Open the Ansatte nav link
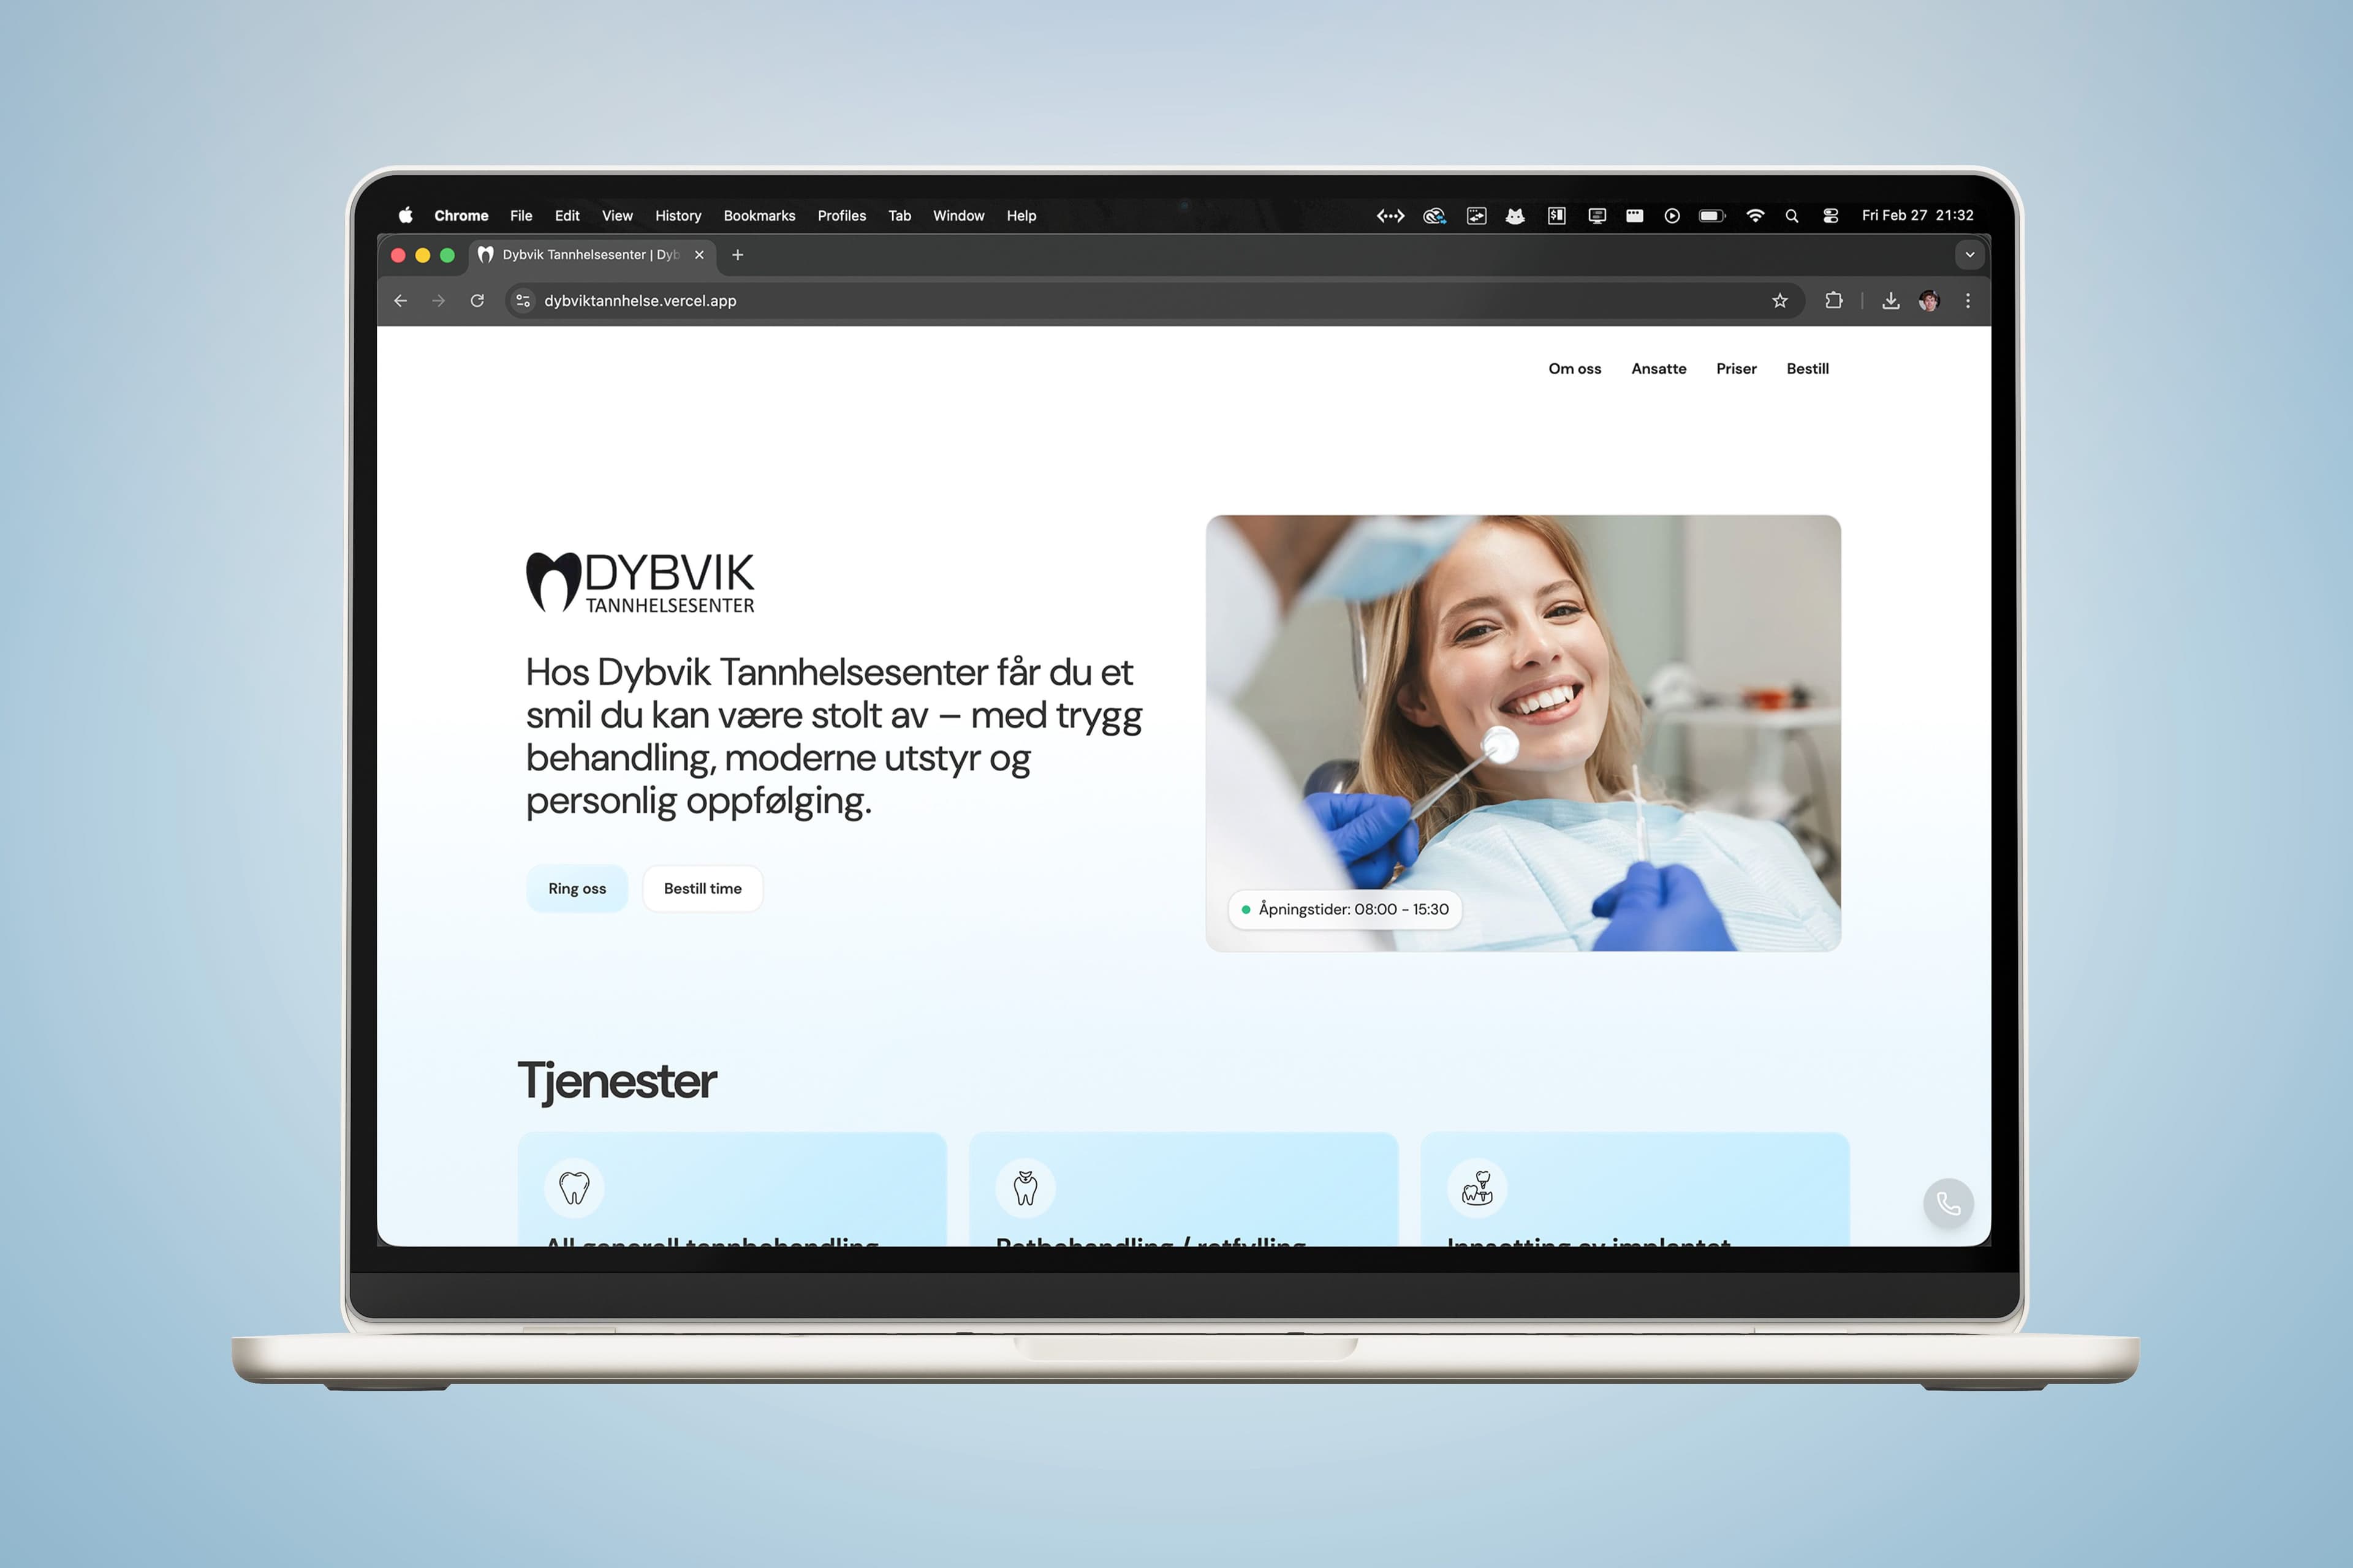The height and width of the screenshot is (1568, 2353). [1658, 369]
